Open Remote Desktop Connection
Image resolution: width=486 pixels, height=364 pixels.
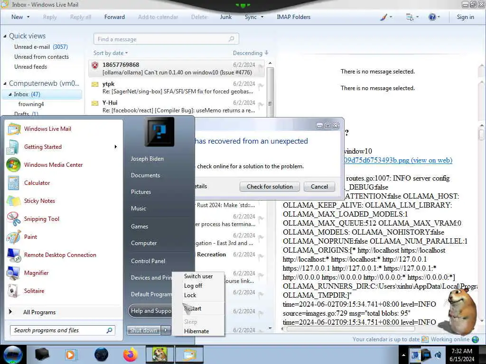pyautogui.click(x=60, y=255)
